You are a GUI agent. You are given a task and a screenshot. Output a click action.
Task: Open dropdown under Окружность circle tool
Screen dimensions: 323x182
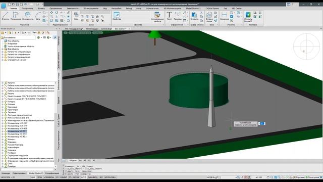point(28,21)
